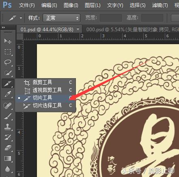Open the 样式 dropdown showing 正常
This screenshot has width=179, height=177.
62,18
